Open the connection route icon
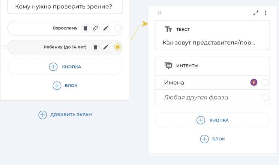 point(256,13)
